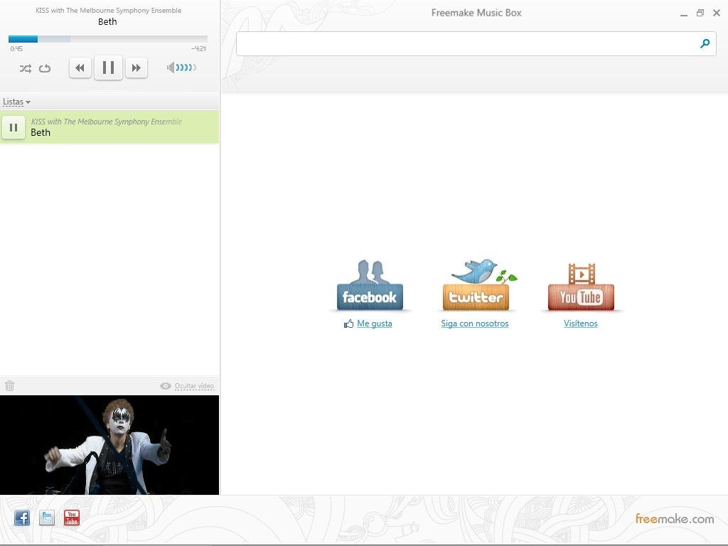Screen dimensions: 728x546
Task: Focus the music search input field
Action: tap(466, 43)
